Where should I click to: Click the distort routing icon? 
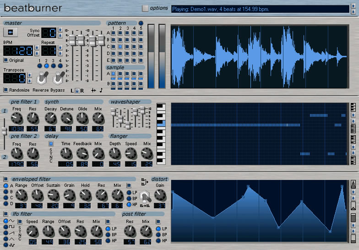(145, 182)
